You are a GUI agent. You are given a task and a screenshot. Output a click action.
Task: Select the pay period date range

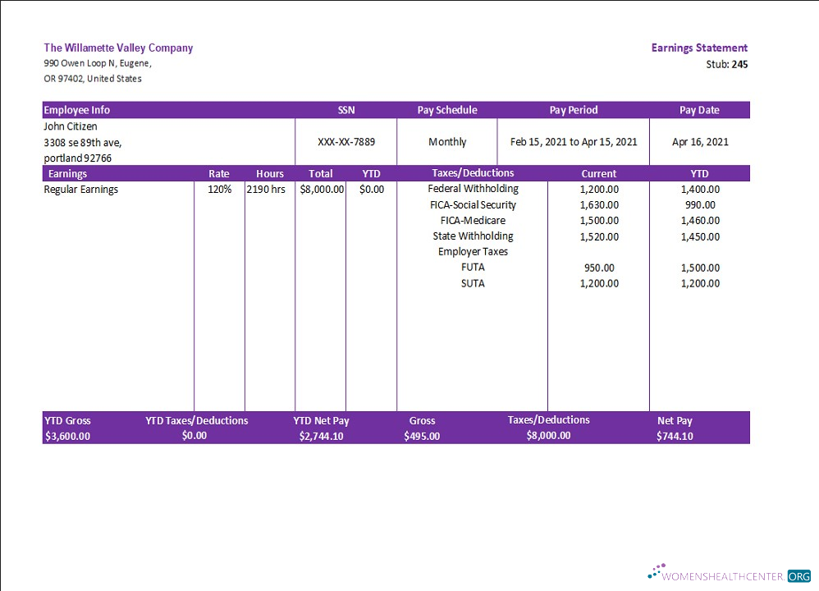[x=574, y=142]
